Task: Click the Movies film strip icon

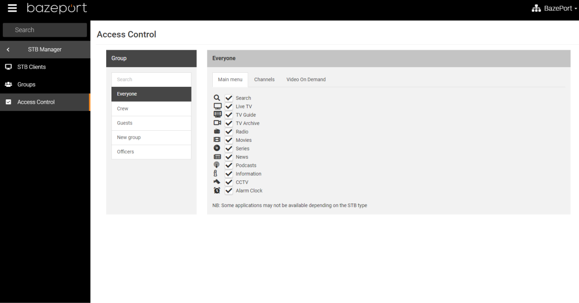Action: [x=217, y=140]
